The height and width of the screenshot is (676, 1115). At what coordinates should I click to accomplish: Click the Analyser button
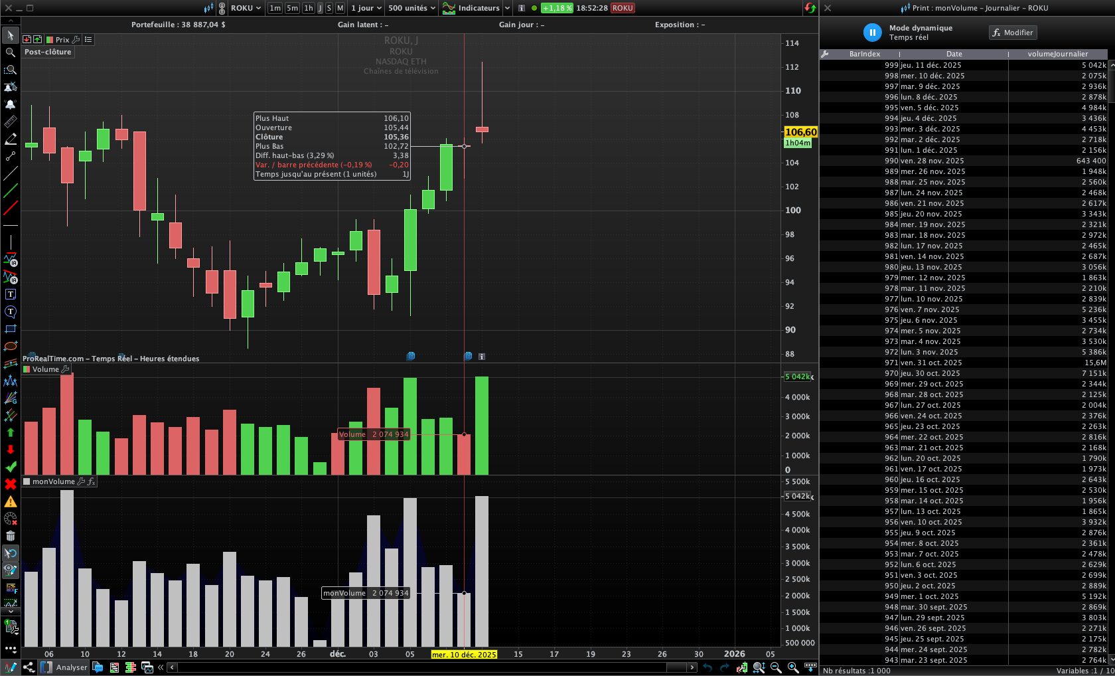pos(64,667)
